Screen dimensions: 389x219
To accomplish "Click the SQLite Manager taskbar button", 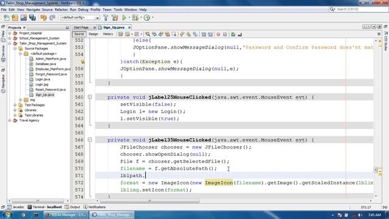I will coord(66,215).
